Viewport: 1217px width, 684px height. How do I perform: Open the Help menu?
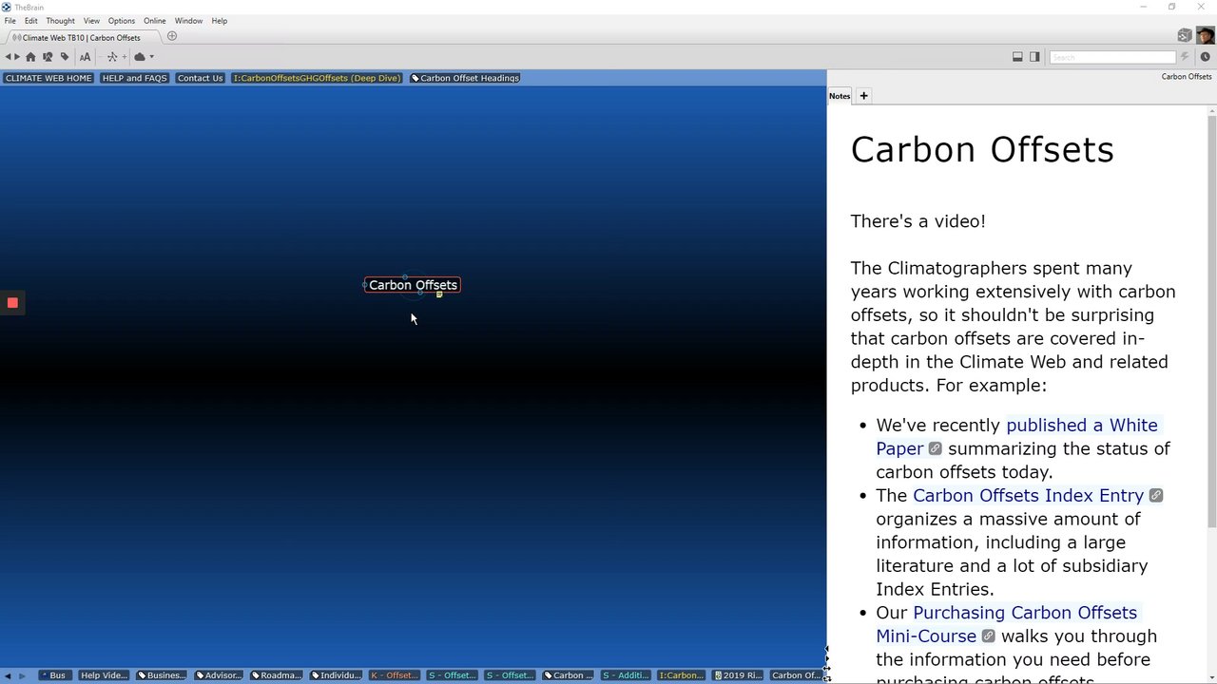pyautogui.click(x=220, y=21)
